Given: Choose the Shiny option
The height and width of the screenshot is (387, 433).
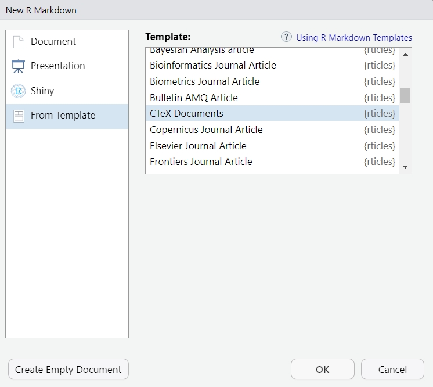Looking at the screenshot, I should click(x=67, y=91).
